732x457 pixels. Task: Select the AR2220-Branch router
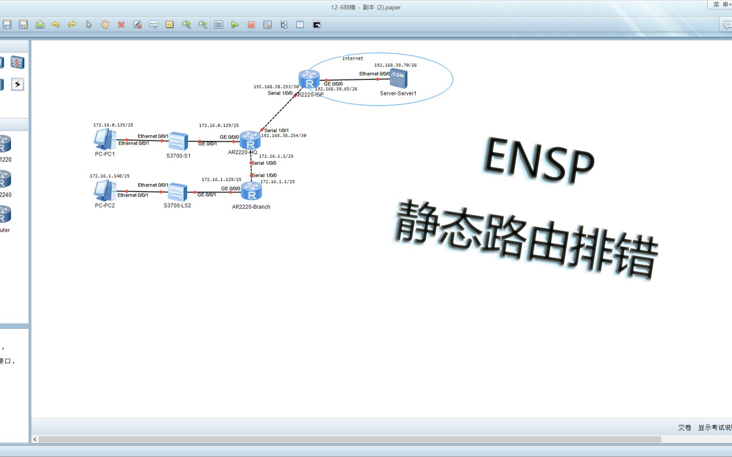click(x=251, y=191)
